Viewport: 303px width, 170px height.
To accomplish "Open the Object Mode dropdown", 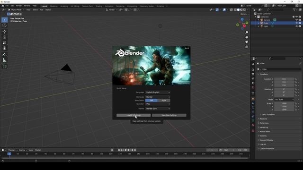I will coord(16,9).
